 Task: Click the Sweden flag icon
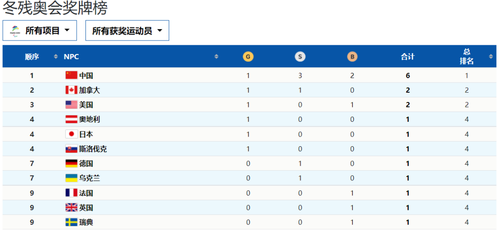pos(71,222)
